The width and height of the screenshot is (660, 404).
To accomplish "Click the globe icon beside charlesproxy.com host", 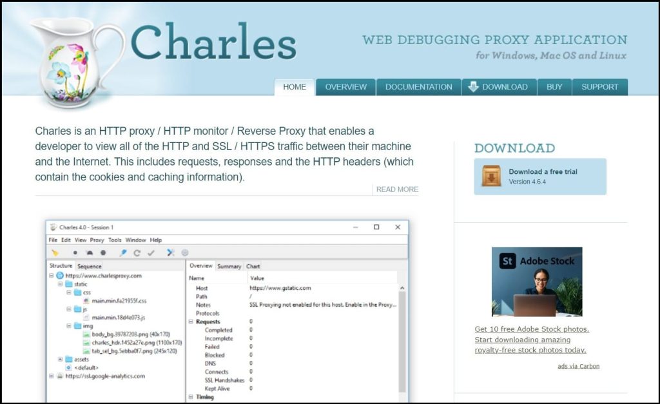I will tap(60, 276).
